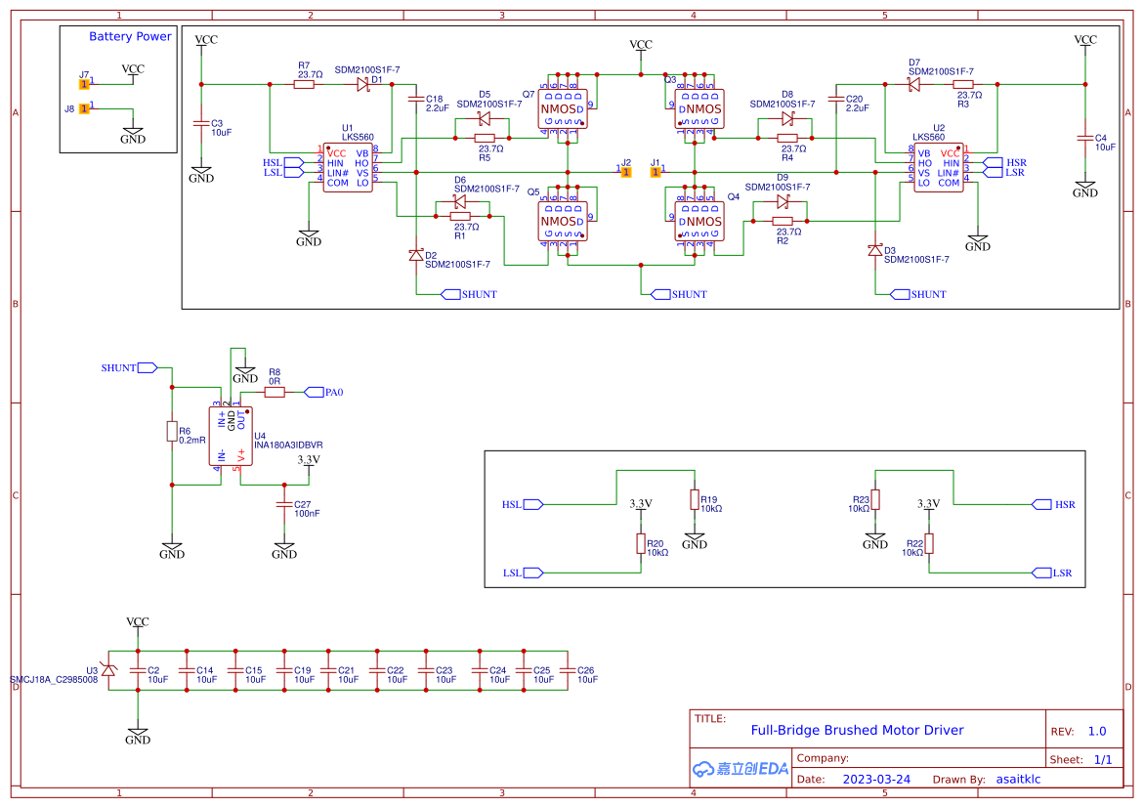1143x808 pixels.
Task: Click the R19 10kΩ pull-down resistor
Action: click(x=697, y=498)
